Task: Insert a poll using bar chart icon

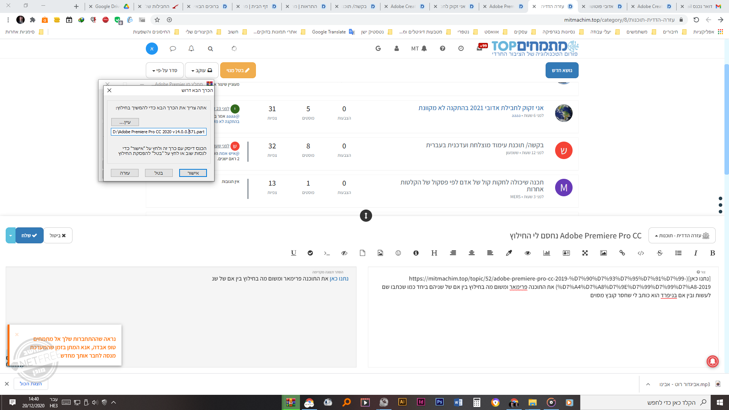Action: (546, 253)
